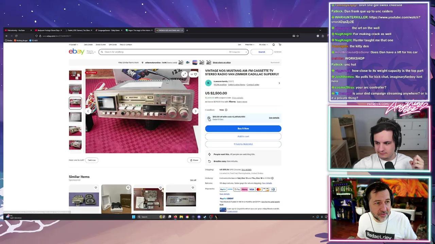Open the delivery estimate info icon
Image resolution: width=435 pixels, height=244 pixels.
pyautogui.click(x=272, y=178)
